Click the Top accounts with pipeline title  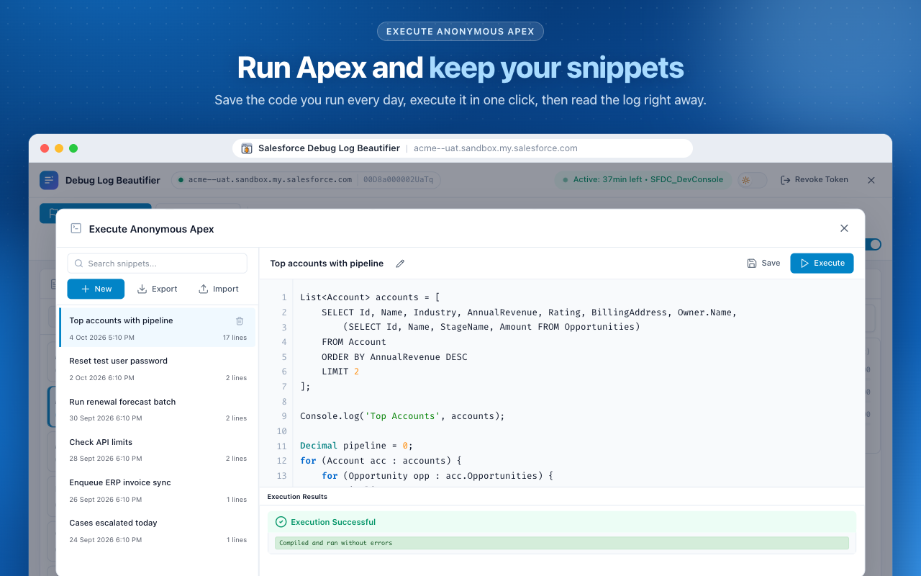tap(327, 264)
